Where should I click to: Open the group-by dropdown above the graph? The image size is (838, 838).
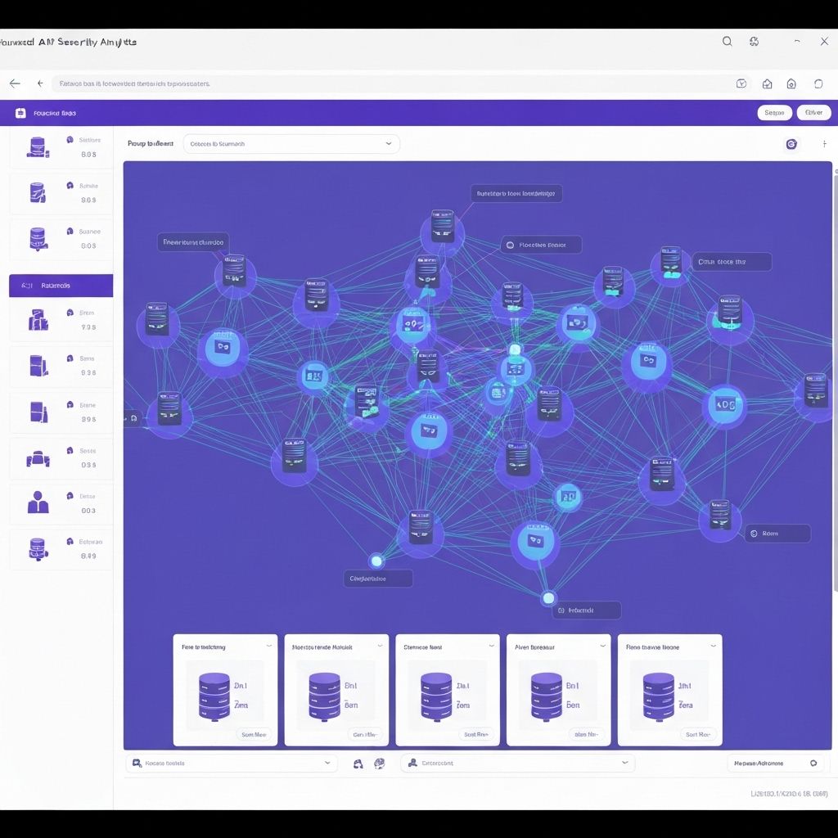tap(291, 144)
